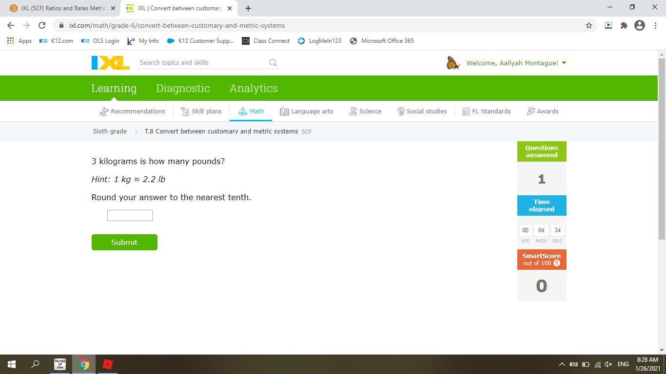Open Skill plans

[201, 112]
